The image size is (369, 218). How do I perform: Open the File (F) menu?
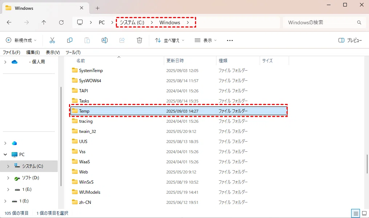(x=11, y=53)
